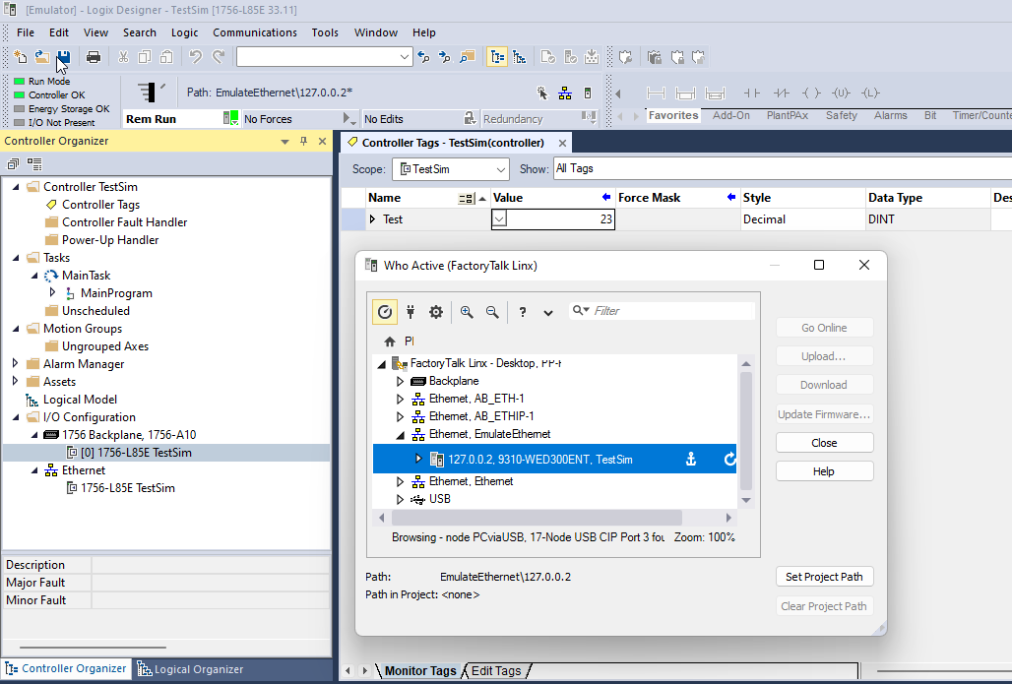Click the Set Project Path button
Viewport: 1012px width, 684px height.
coord(824,577)
